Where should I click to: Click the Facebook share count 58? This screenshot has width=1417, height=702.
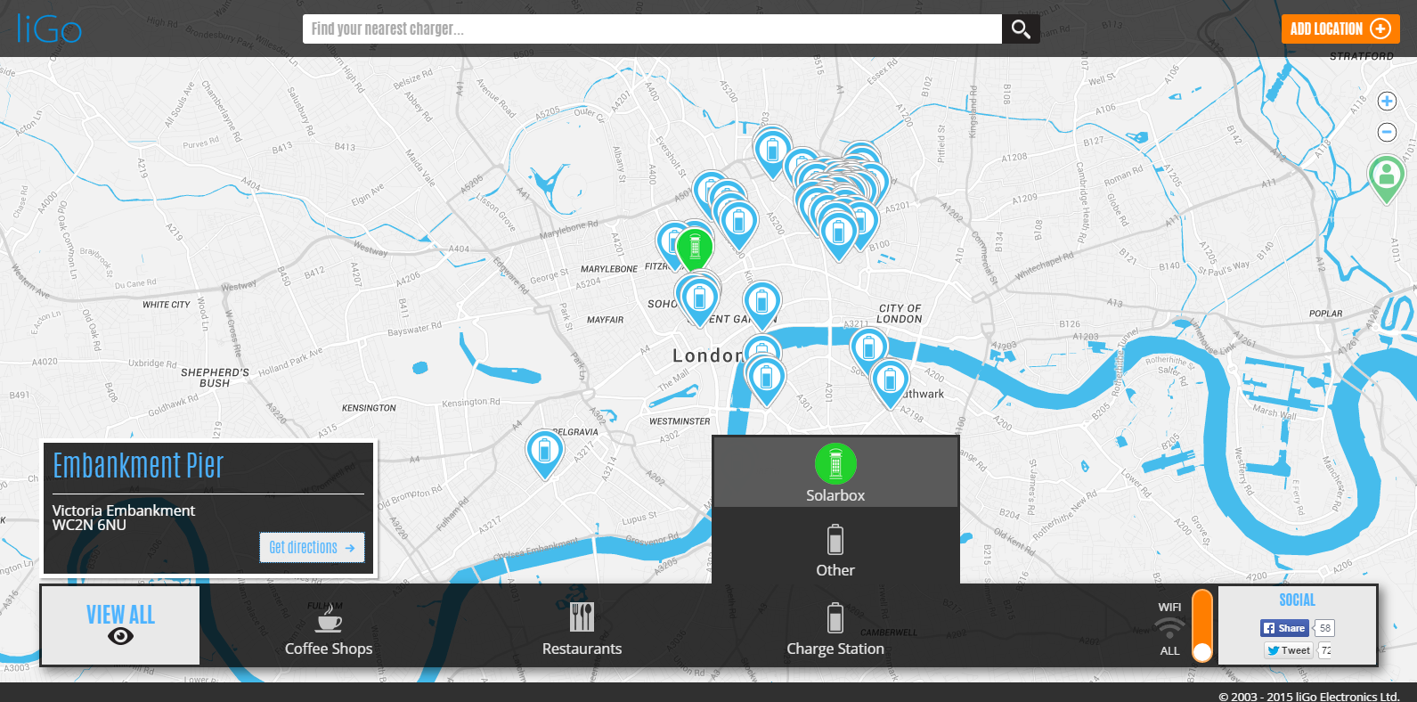tap(1324, 628)
